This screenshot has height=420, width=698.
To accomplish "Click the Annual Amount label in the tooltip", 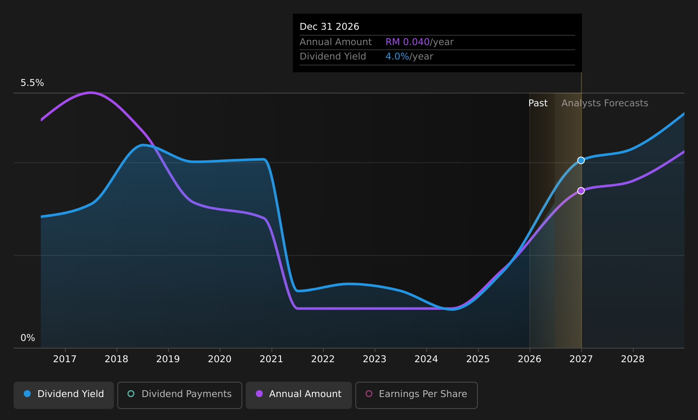I will pos(336,42).
